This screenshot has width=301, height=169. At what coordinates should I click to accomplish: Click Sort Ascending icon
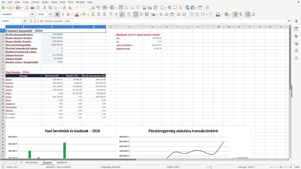[x=127, y=8]
